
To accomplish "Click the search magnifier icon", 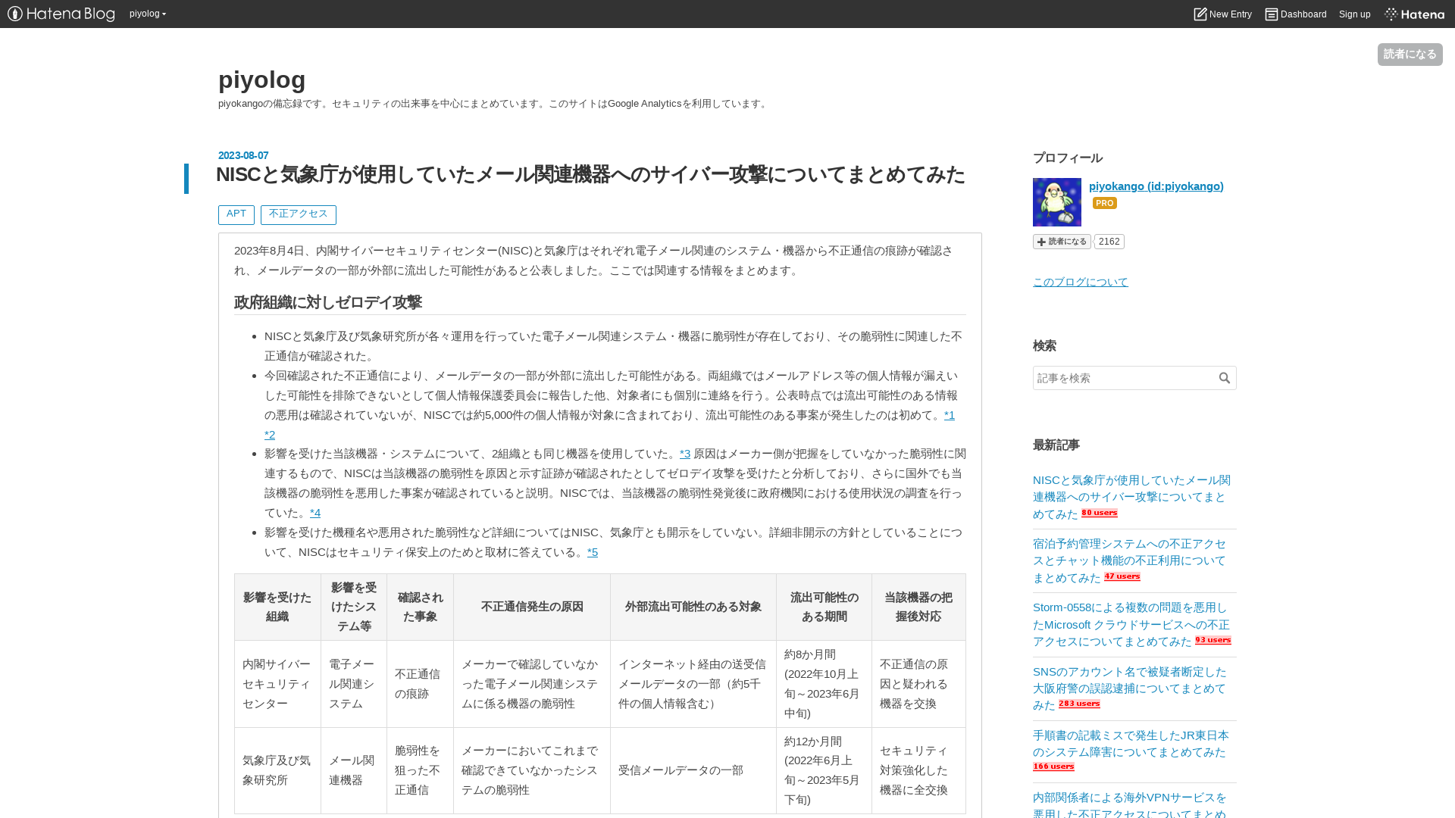I will 1225,378.
